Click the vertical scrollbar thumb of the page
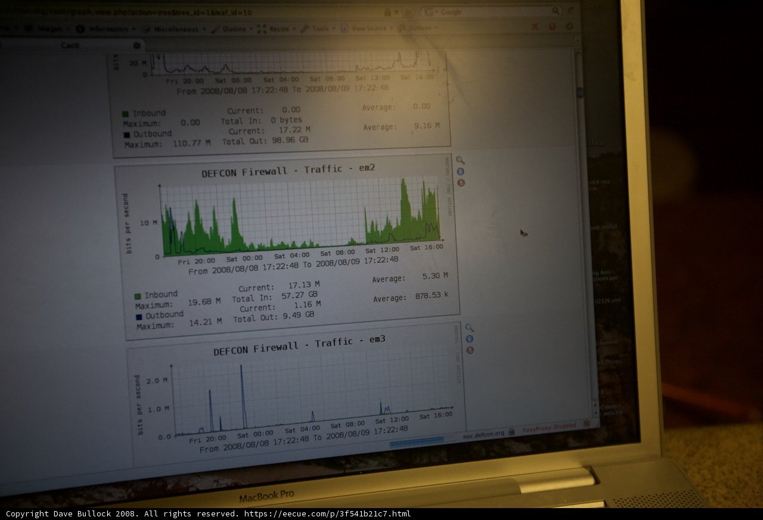 tap(579, 92)
